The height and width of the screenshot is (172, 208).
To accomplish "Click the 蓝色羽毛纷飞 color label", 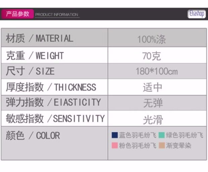I will (x=138, y=135).
